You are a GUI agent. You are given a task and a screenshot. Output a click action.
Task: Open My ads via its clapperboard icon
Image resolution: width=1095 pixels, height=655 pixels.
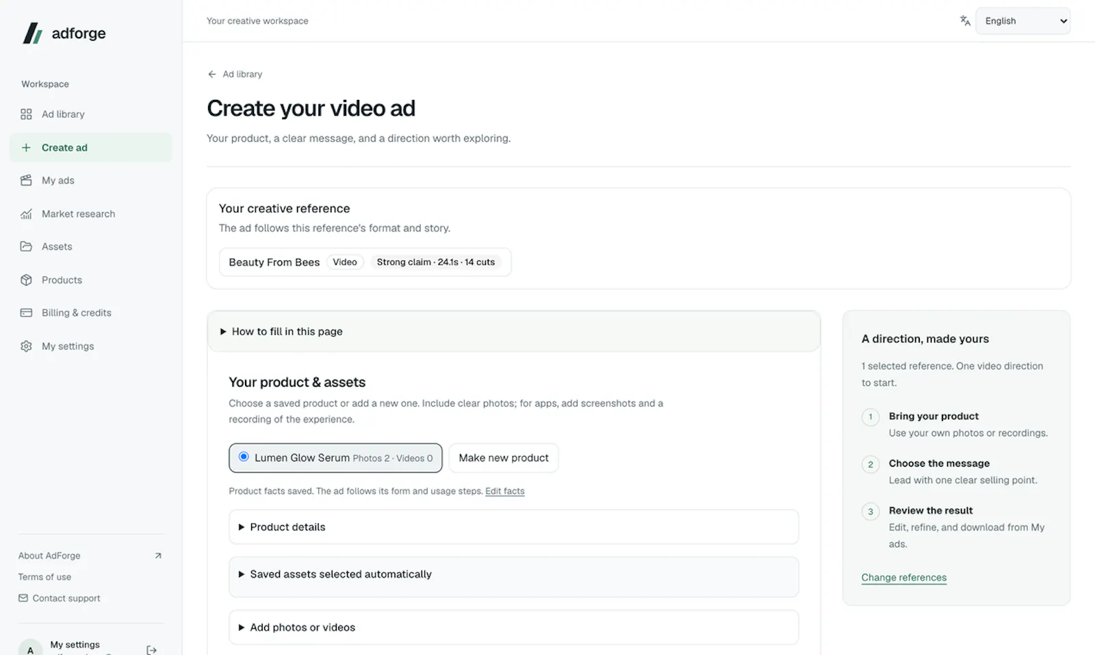point(26,181)
